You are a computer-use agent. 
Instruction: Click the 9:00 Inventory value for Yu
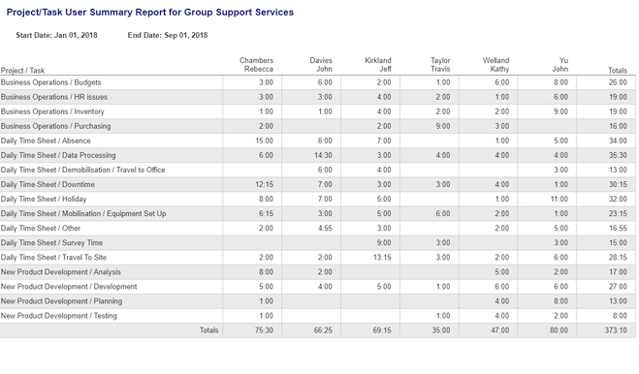tap(560, 111)
